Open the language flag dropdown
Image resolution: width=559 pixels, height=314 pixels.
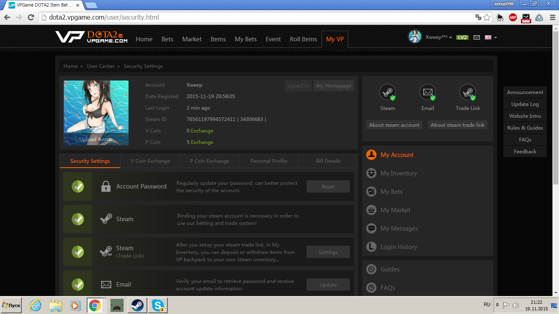[x=491, y=37]
